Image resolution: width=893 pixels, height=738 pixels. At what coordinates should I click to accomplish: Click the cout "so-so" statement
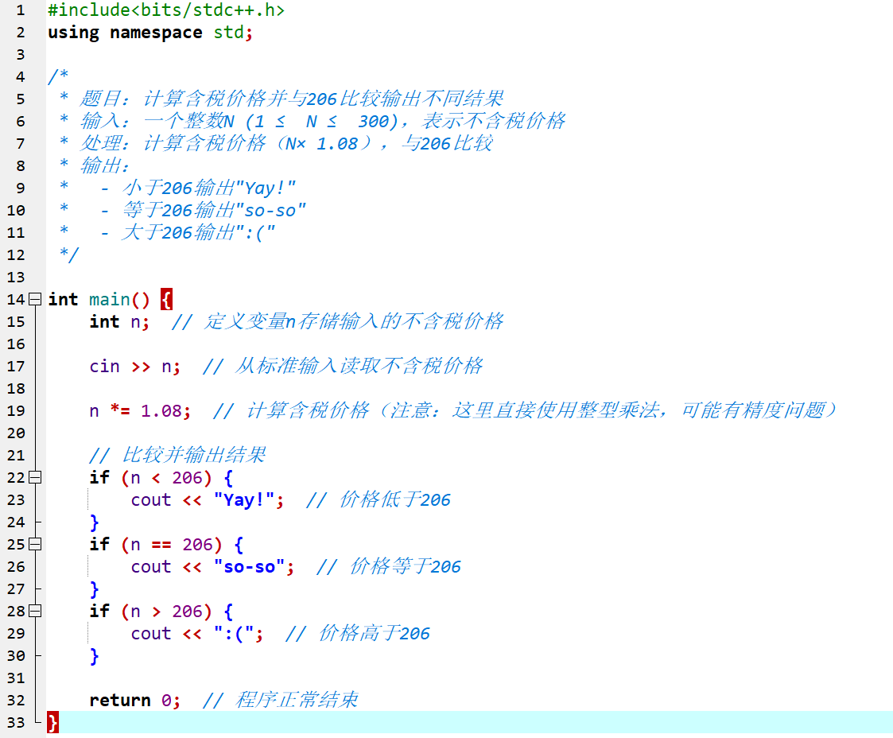[212, 566]
